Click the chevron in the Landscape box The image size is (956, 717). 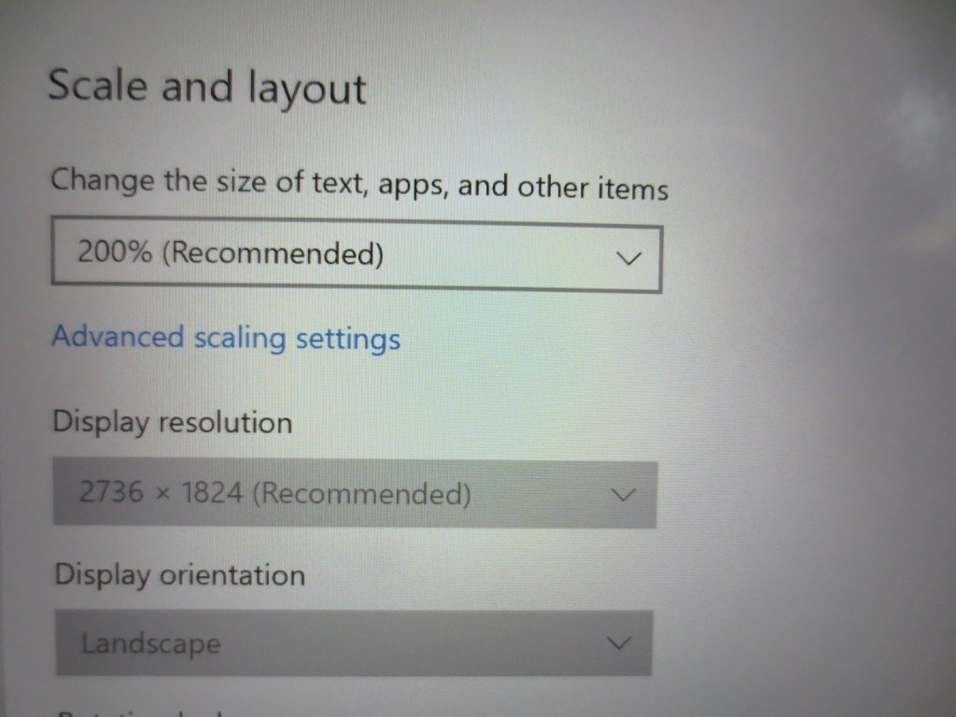point(619,642)
